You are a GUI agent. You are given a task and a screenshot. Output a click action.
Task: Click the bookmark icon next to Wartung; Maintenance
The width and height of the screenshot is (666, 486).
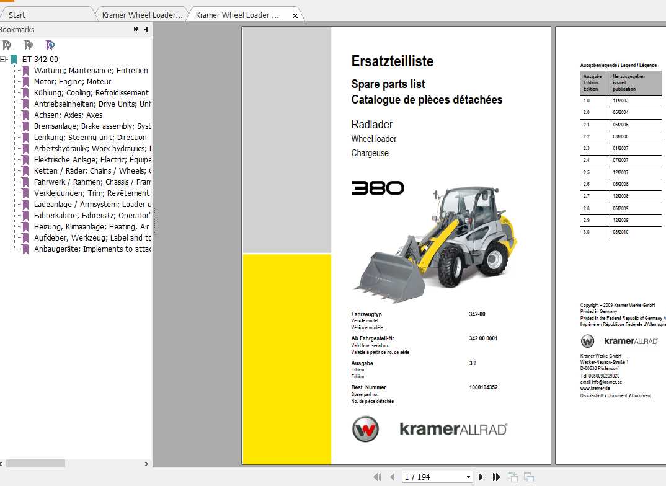[x=25, y=71]
